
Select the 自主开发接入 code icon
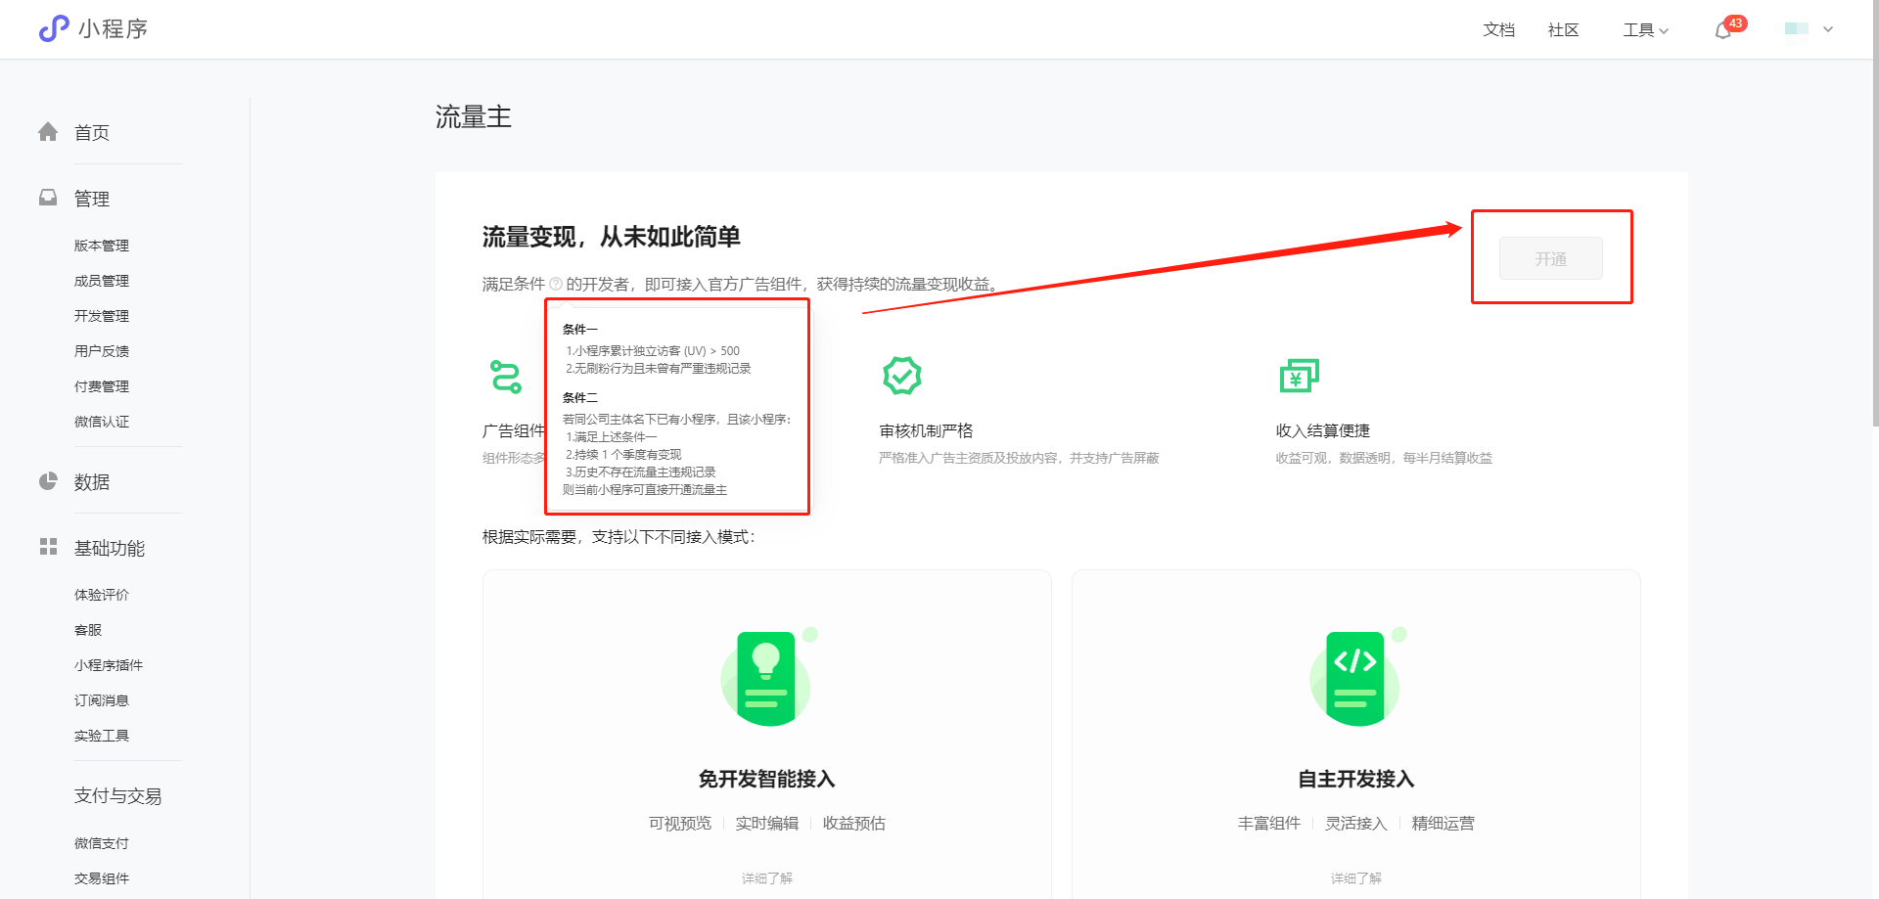pos(1355,678)
